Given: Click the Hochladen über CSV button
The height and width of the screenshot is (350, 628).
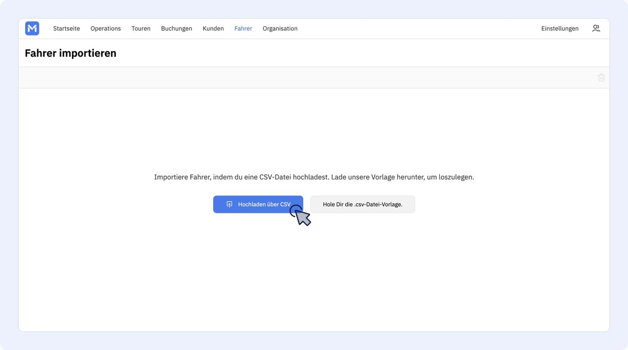Looking at the screenshot, I should [x=258, y=205].
